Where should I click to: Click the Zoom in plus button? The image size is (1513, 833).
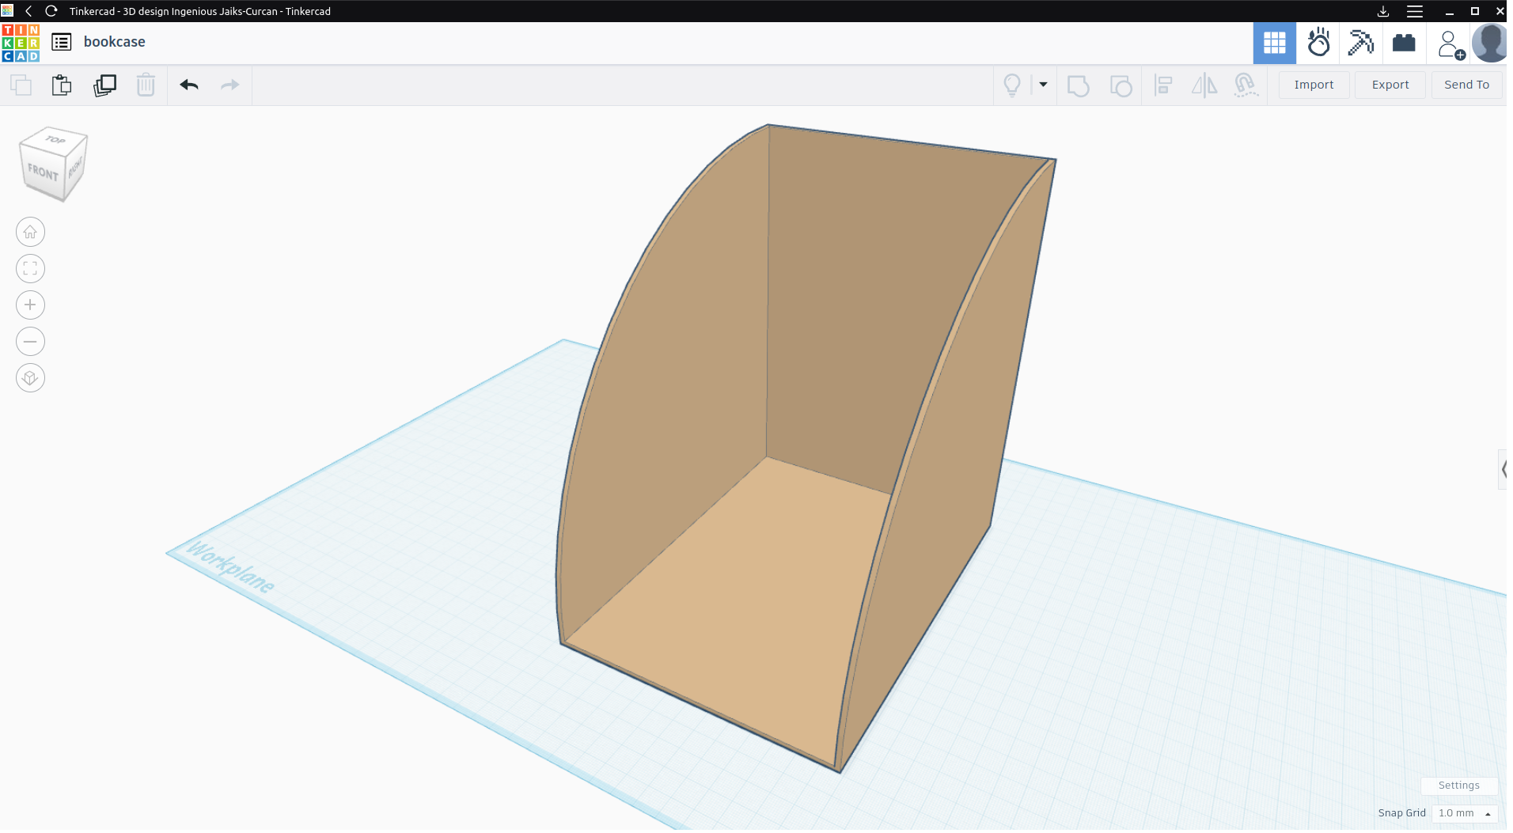coord(30,305)
